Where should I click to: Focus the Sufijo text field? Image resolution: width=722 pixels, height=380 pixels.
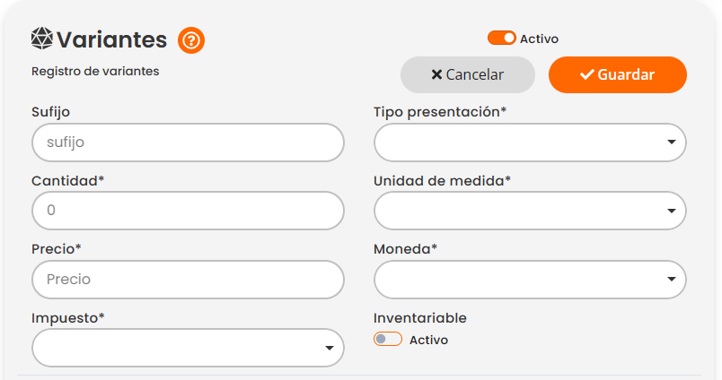[188, 142]
